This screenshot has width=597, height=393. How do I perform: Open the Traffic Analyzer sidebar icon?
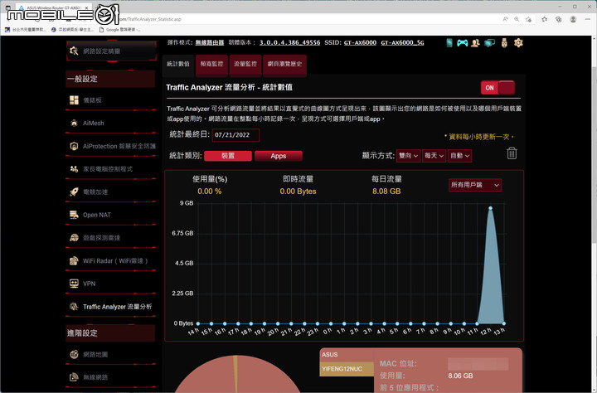(x=74, y=307)
